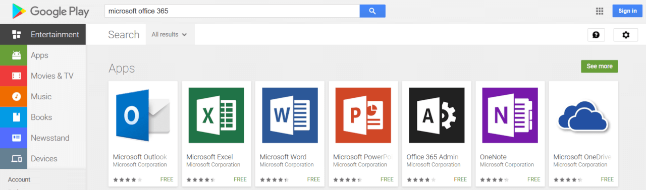Click FREE on the Office 365 Admin card
The height and width of the screenshot is (190, 646).
(x=460, y=179)
